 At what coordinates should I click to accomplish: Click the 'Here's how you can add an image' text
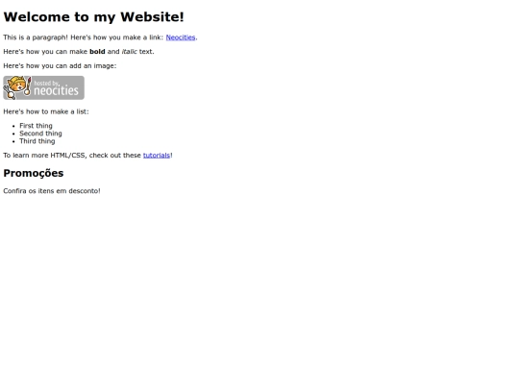tap(60, 66)
